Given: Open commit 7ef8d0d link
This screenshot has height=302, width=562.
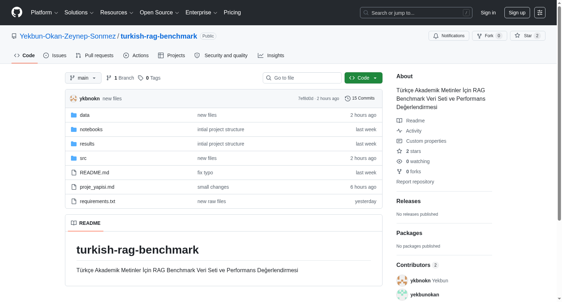Looking at the screenshot, I should point(306,99).
